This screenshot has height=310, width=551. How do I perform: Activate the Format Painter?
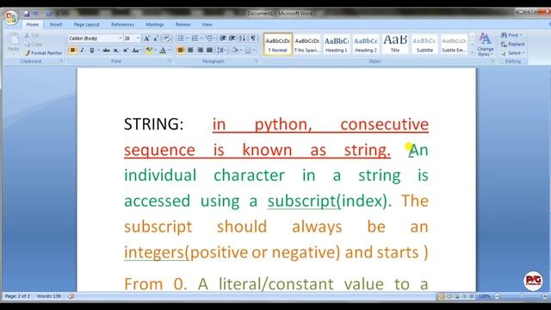(43, 53)
